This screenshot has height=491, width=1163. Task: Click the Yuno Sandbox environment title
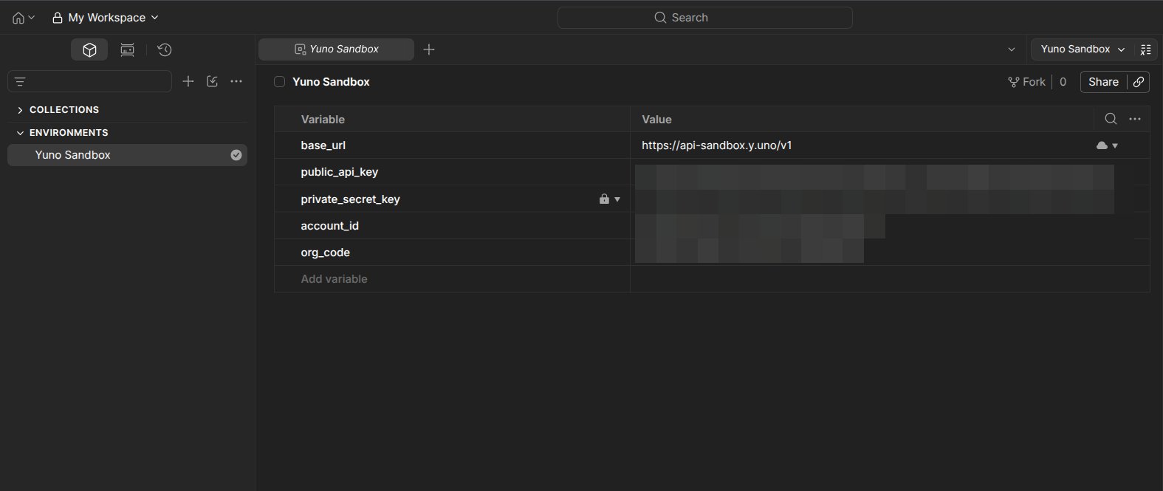tap(331, 82)
